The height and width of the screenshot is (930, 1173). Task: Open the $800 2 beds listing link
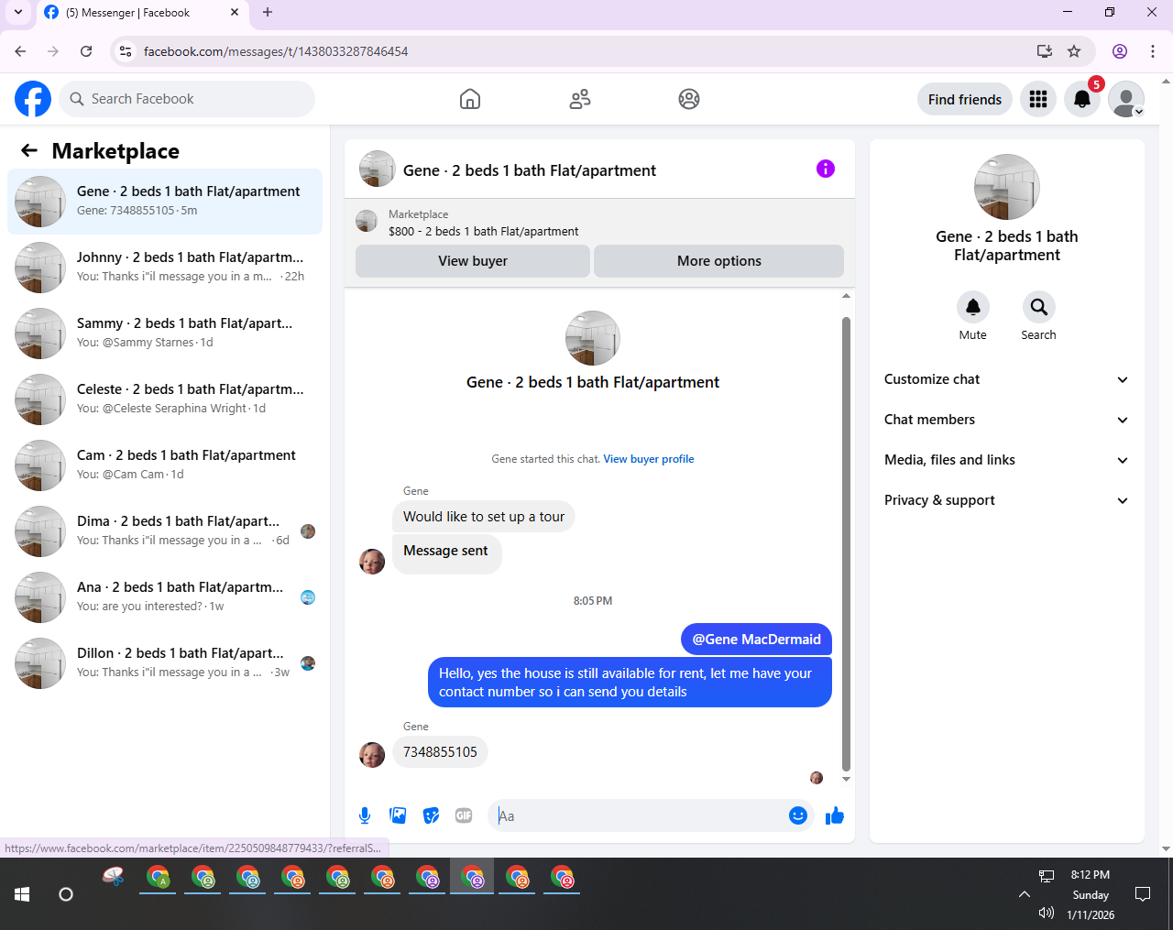click(x=483, y=232)
